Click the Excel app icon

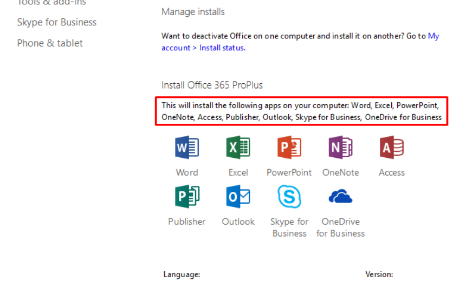pyautogui.click(x=238, y=148)
